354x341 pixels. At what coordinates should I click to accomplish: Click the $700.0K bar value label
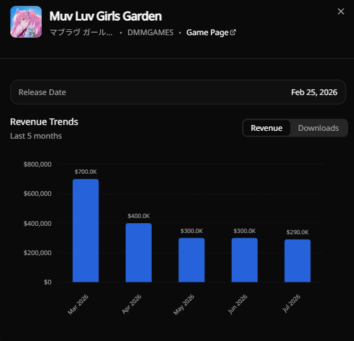tap(85, 172)
